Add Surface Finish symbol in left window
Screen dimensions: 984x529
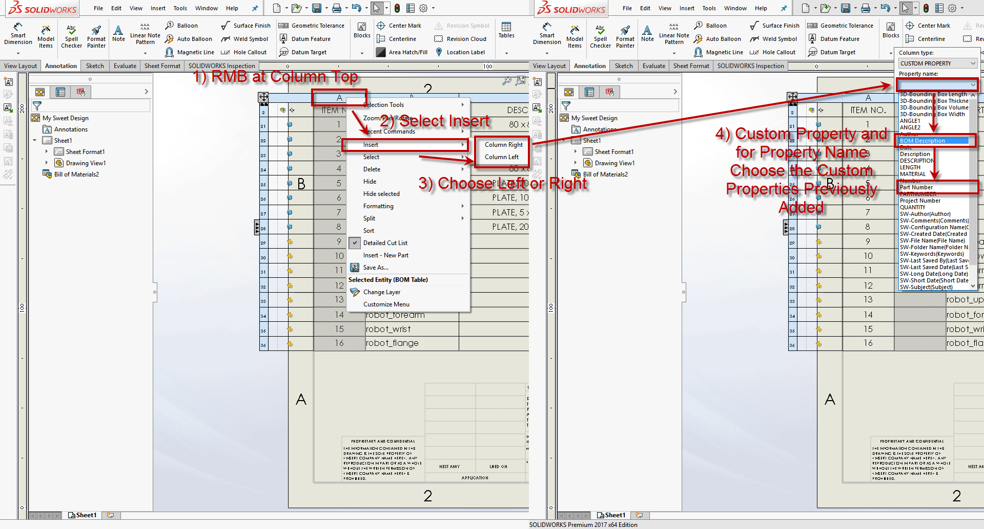(245, 26)
